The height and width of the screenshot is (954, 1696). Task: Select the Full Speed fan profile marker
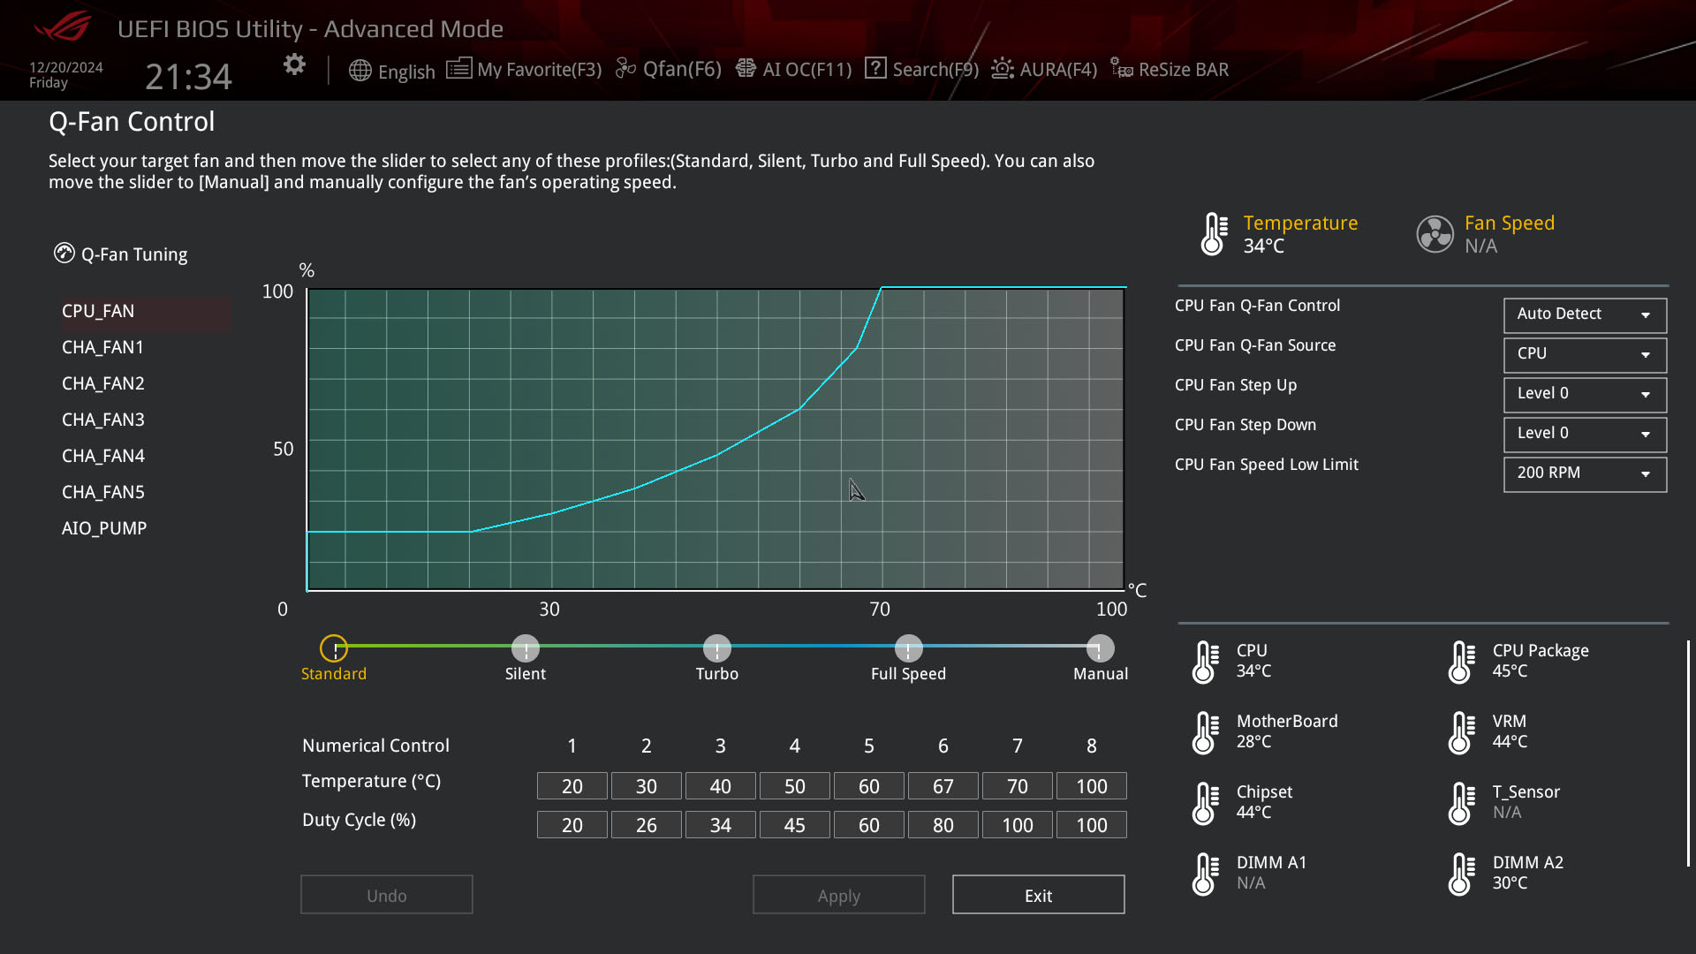pyautogui.click(x=908, y=647)
